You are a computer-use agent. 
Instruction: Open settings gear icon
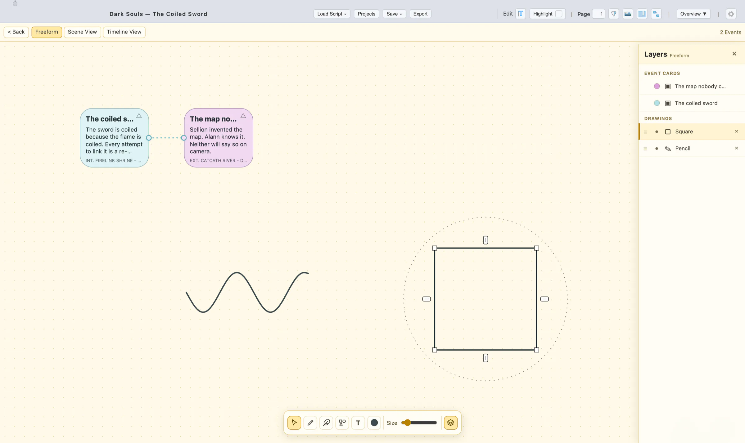pos(731,14)
